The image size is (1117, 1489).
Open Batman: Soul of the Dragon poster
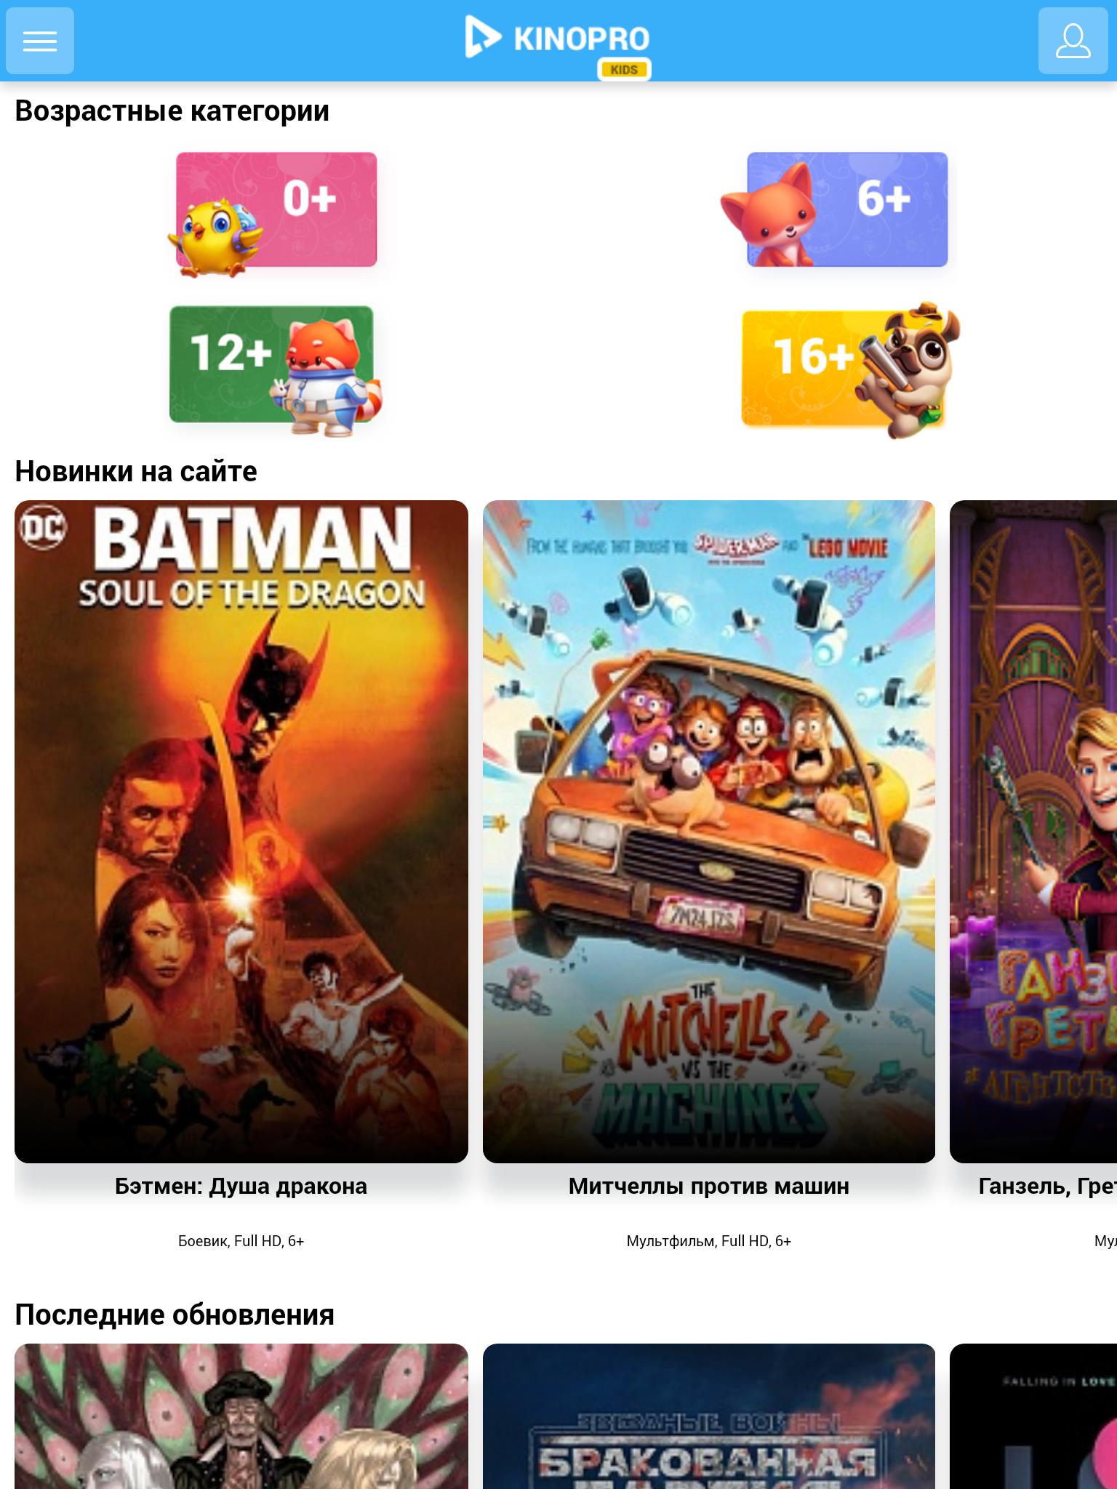(x=241, y=831)
